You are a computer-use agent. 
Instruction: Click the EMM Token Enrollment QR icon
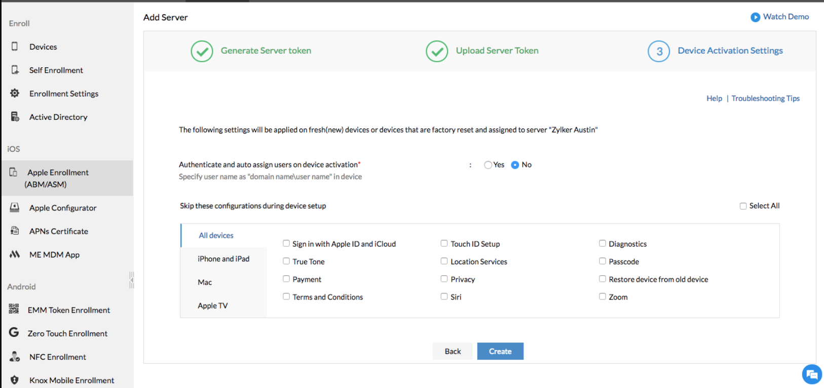[x=14, y=310]
